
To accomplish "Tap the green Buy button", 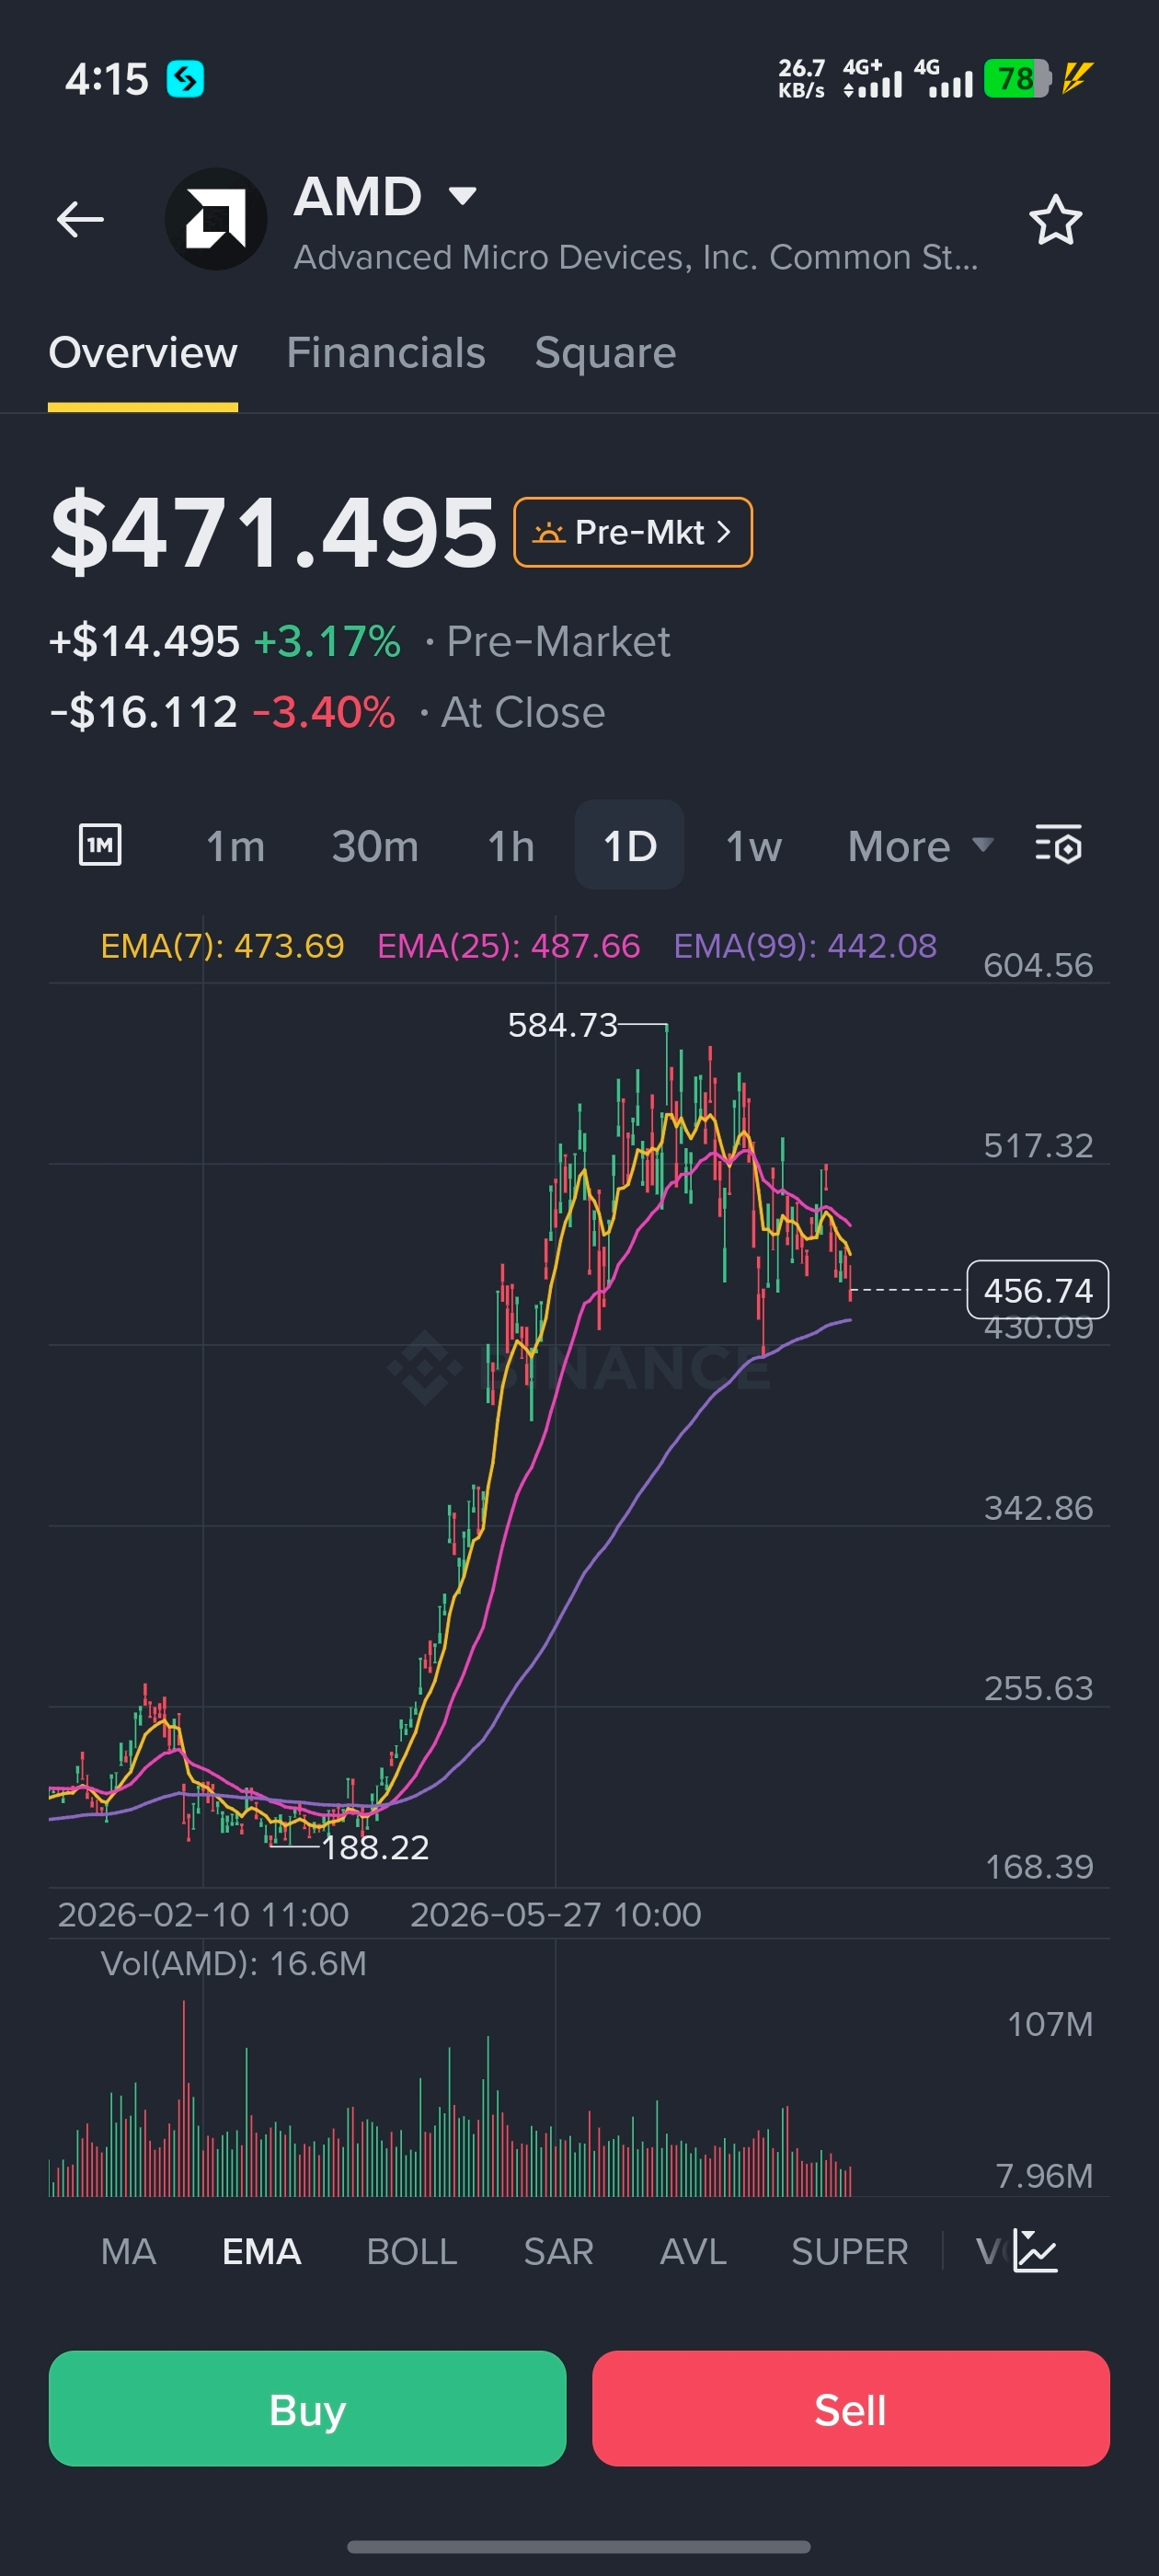I will click(307, 2408).
